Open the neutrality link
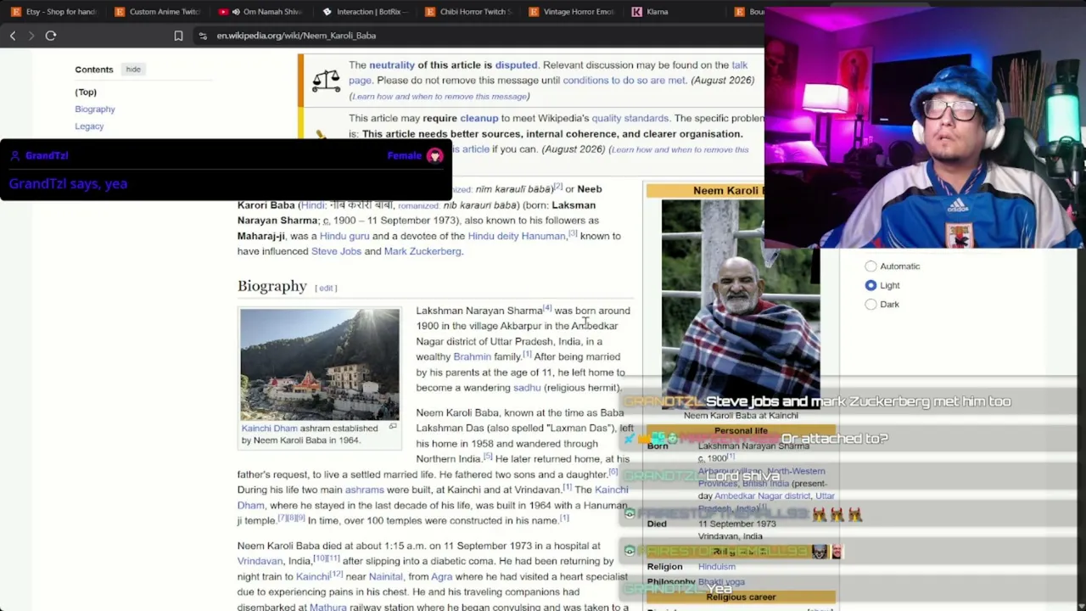The width and height of the screenshot is (1086, 611). (392, 64)
